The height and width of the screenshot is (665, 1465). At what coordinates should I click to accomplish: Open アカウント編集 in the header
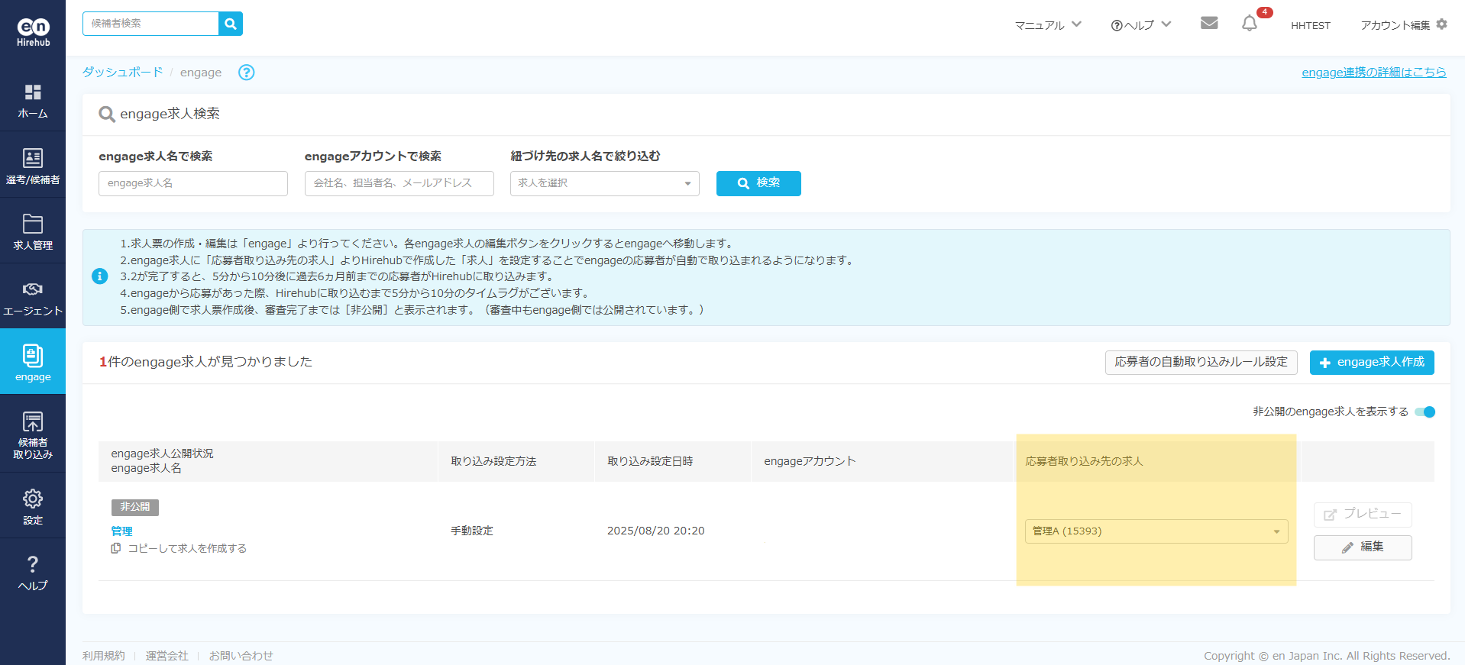click(1403, 25)
